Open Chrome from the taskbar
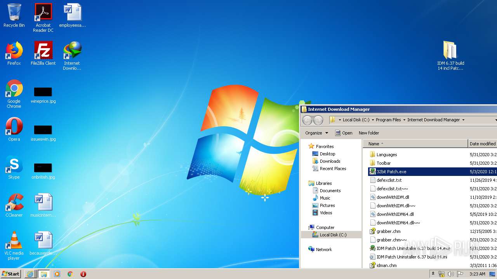Image resolution: width=497 pixels, height=279 pixels. tap(70, 274)
